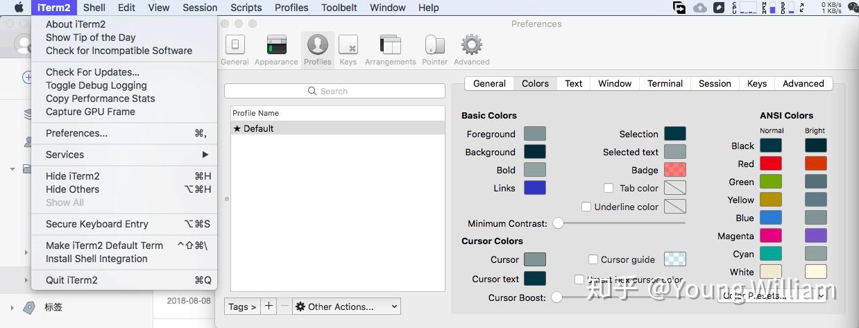The height and width of the screenshot is (328, 859).
Task: Open the General preferences pane icon
Action: [x=235, y=49]
